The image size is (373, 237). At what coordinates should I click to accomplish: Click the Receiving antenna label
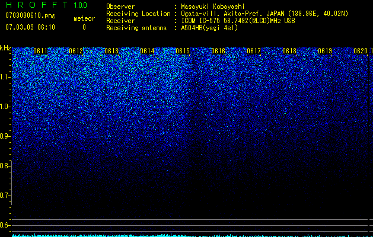tap(136, 28)
